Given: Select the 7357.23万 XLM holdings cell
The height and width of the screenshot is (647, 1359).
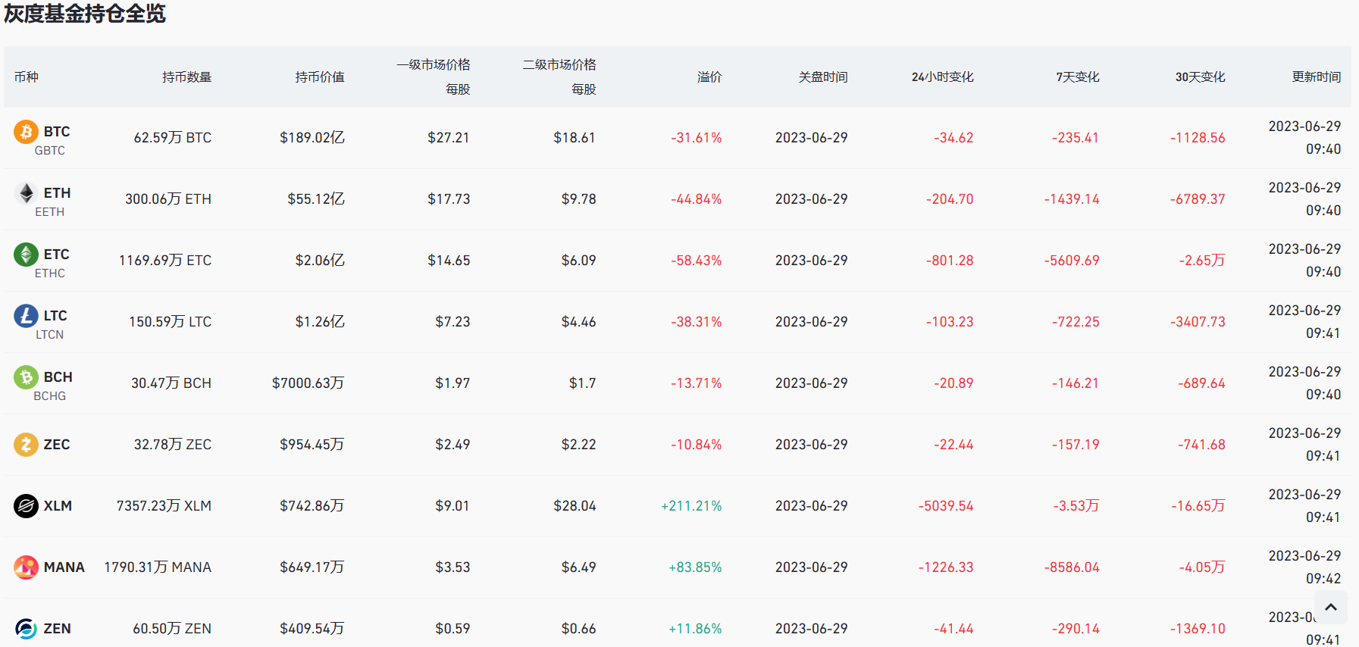Looking at the screenshot, I should 164,506.
